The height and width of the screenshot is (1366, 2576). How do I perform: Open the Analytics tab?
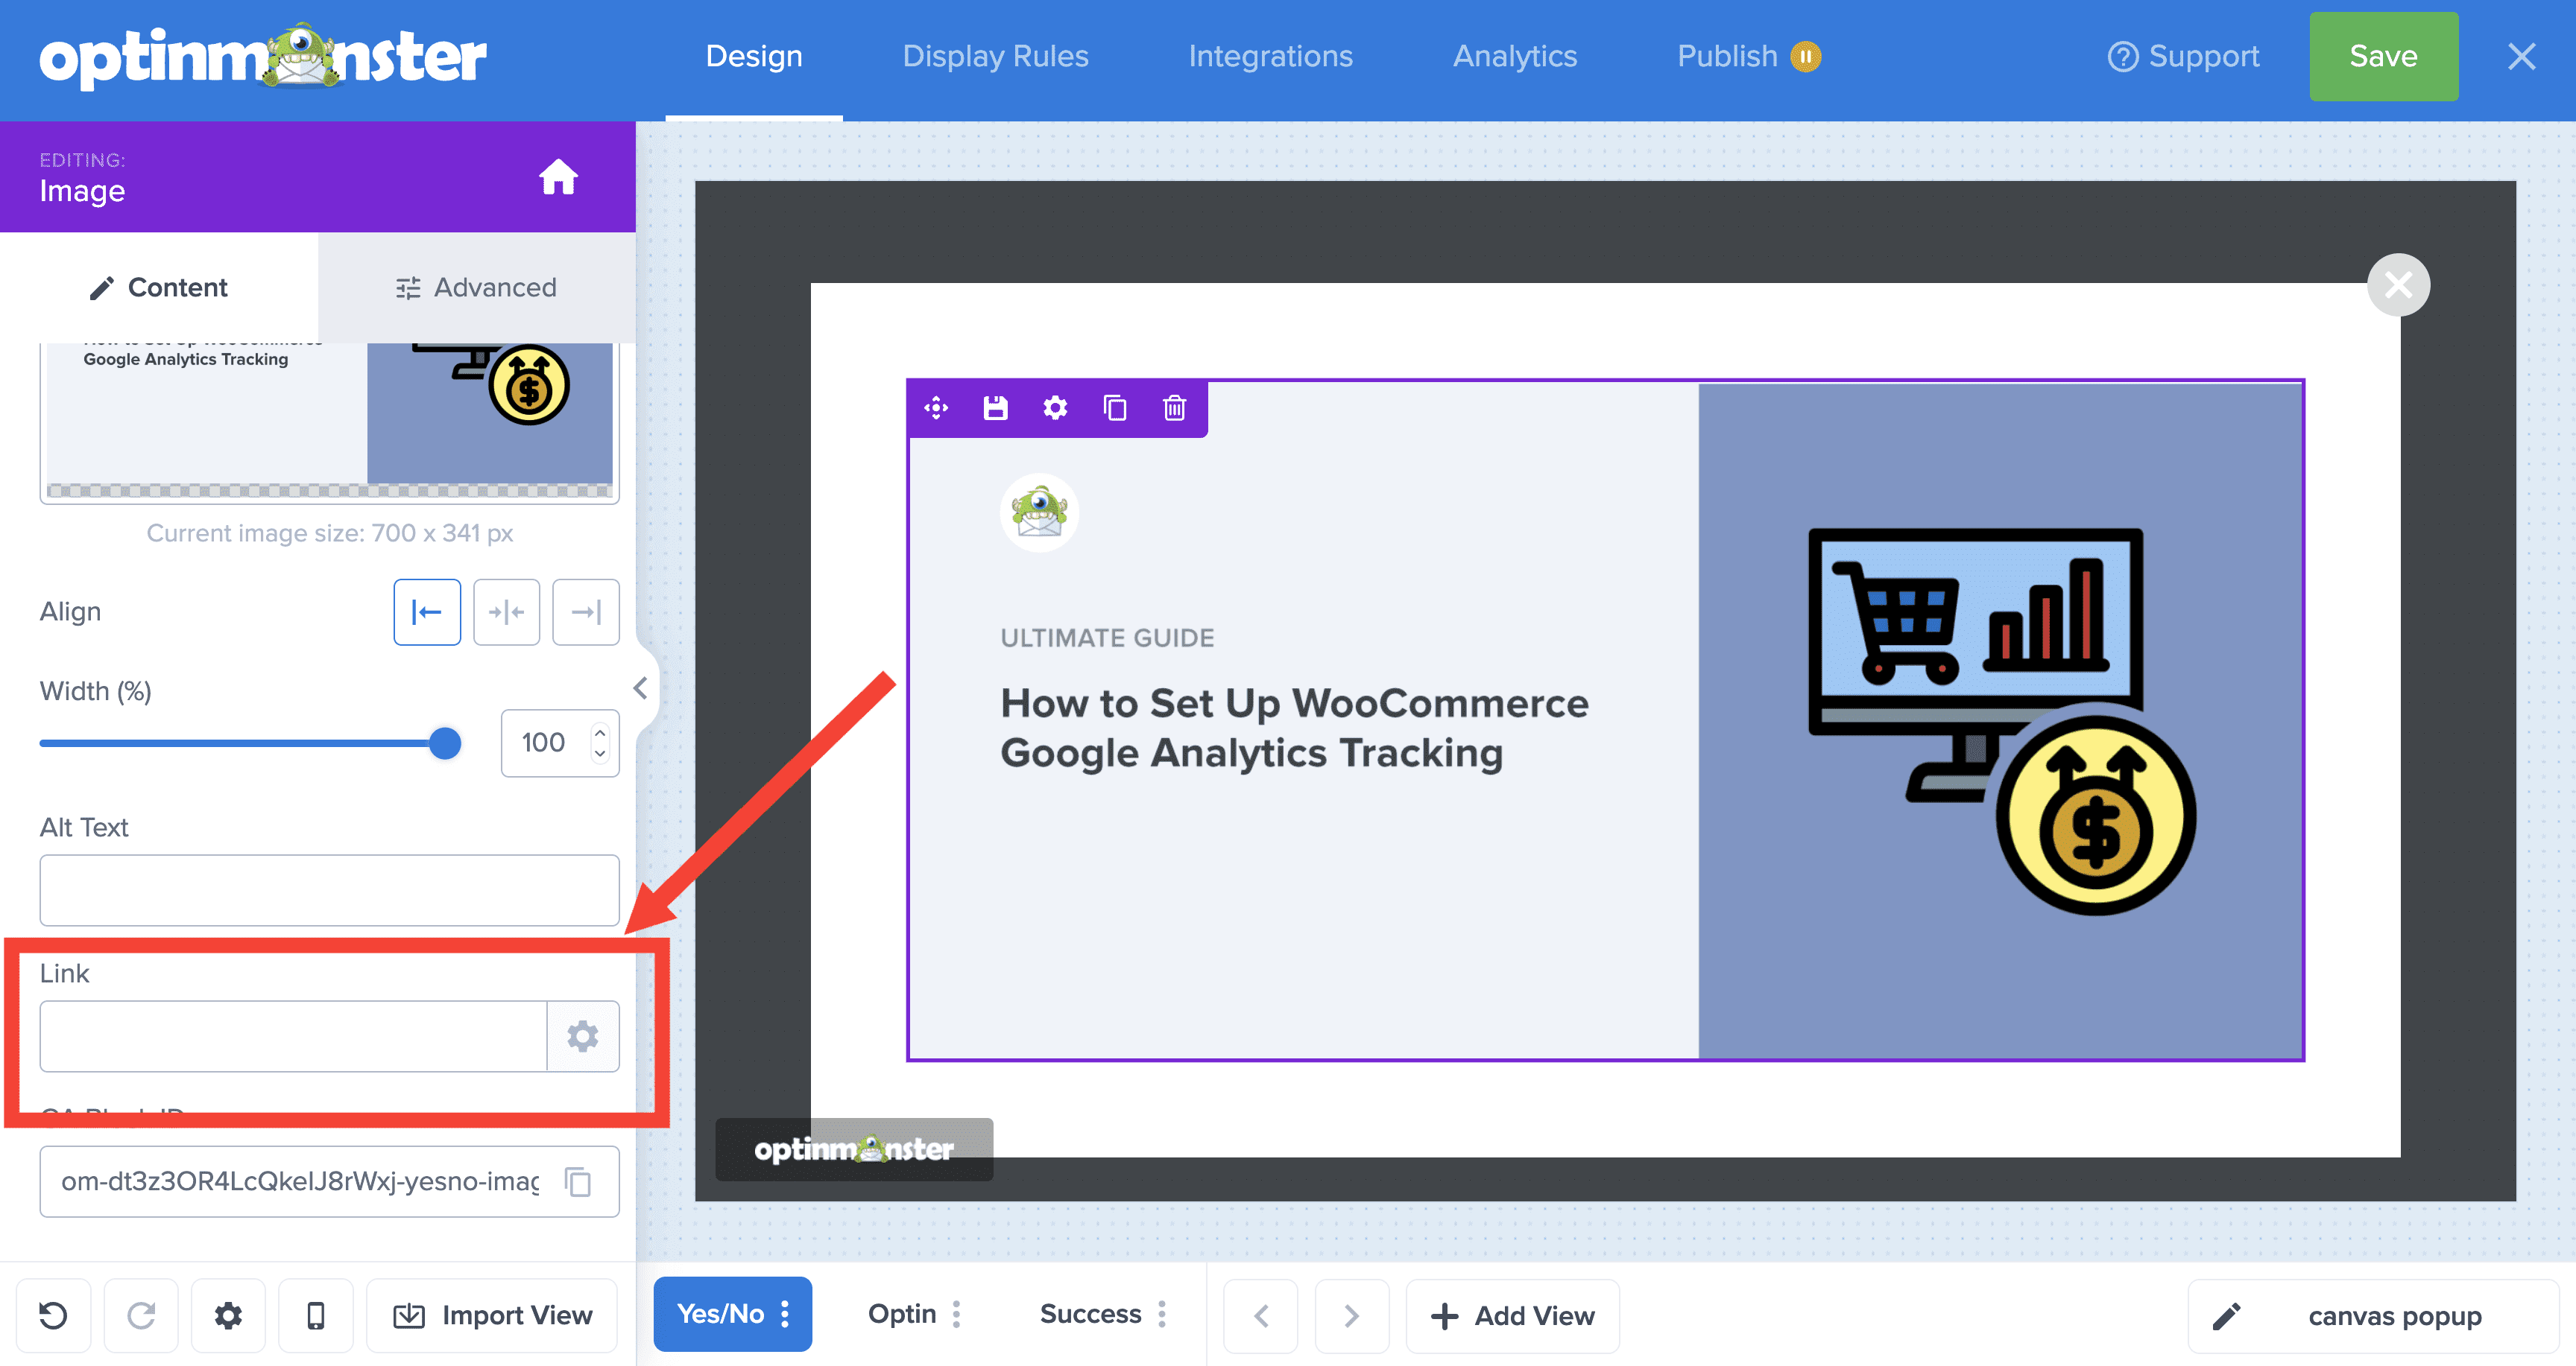(x=1515, y=56)
